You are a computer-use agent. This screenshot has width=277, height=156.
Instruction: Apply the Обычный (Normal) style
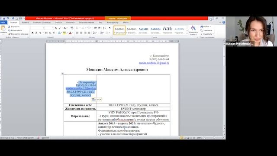click(119, 30)
